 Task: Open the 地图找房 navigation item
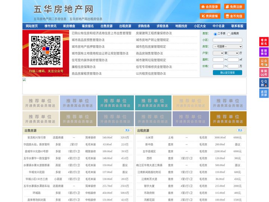pos(181,26)
